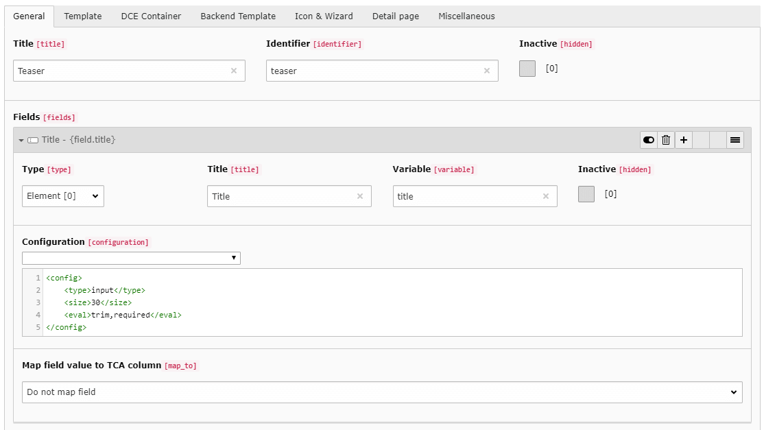Open the Icon & Wizard tab

tap(323, 16)
